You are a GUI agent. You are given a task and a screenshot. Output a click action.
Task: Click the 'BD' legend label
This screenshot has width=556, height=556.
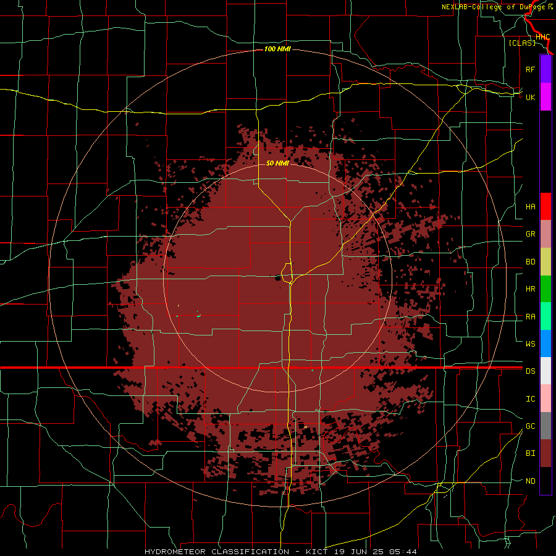(x=530, y=262)
